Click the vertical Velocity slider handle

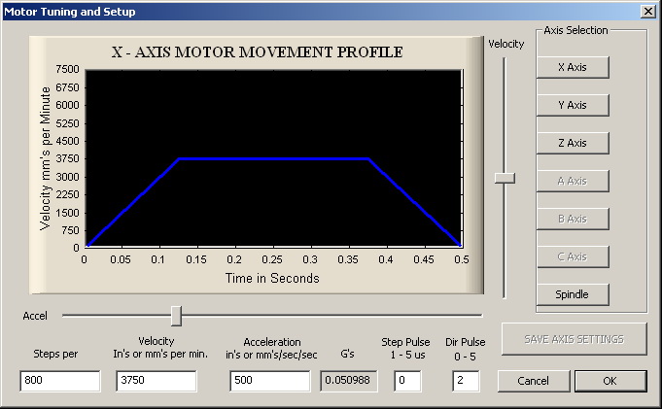505,178
